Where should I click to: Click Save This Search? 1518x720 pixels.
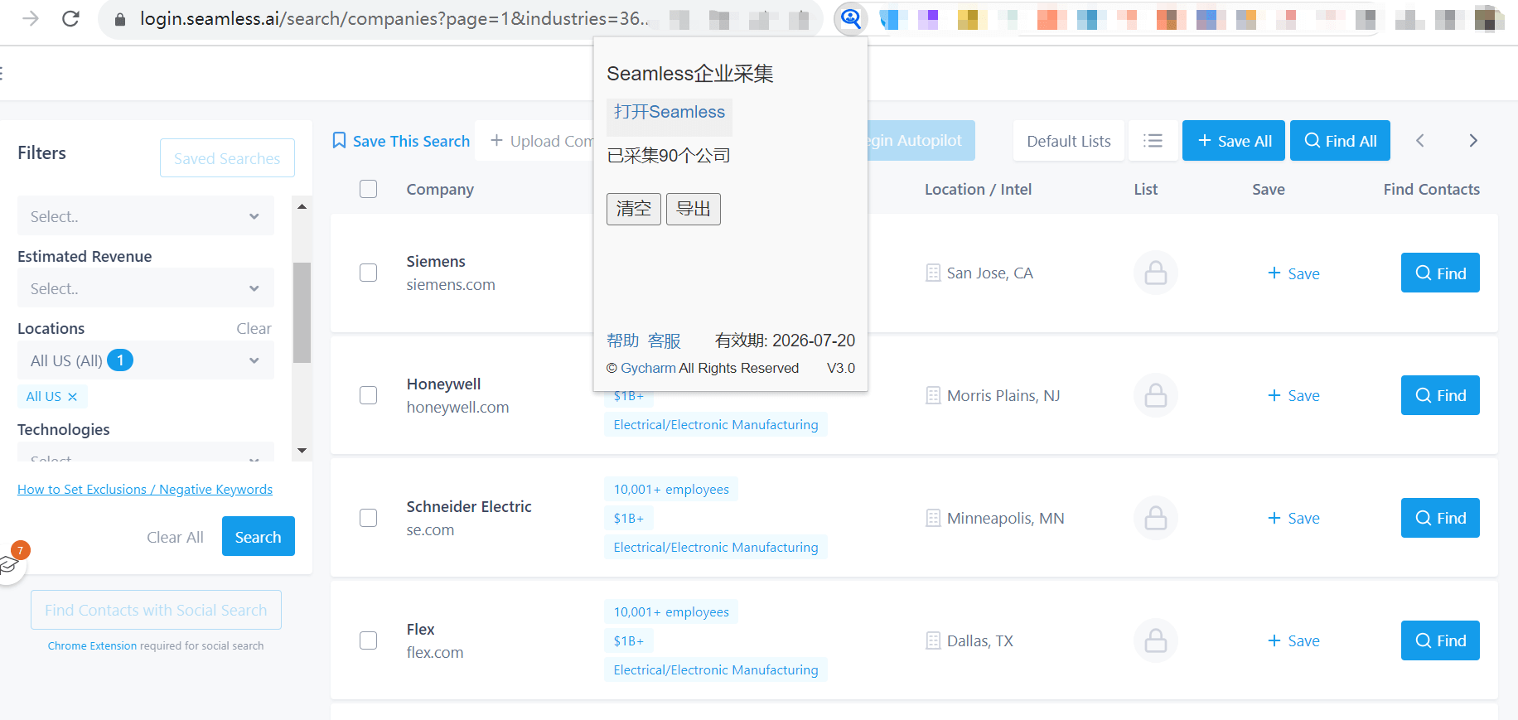401,141
